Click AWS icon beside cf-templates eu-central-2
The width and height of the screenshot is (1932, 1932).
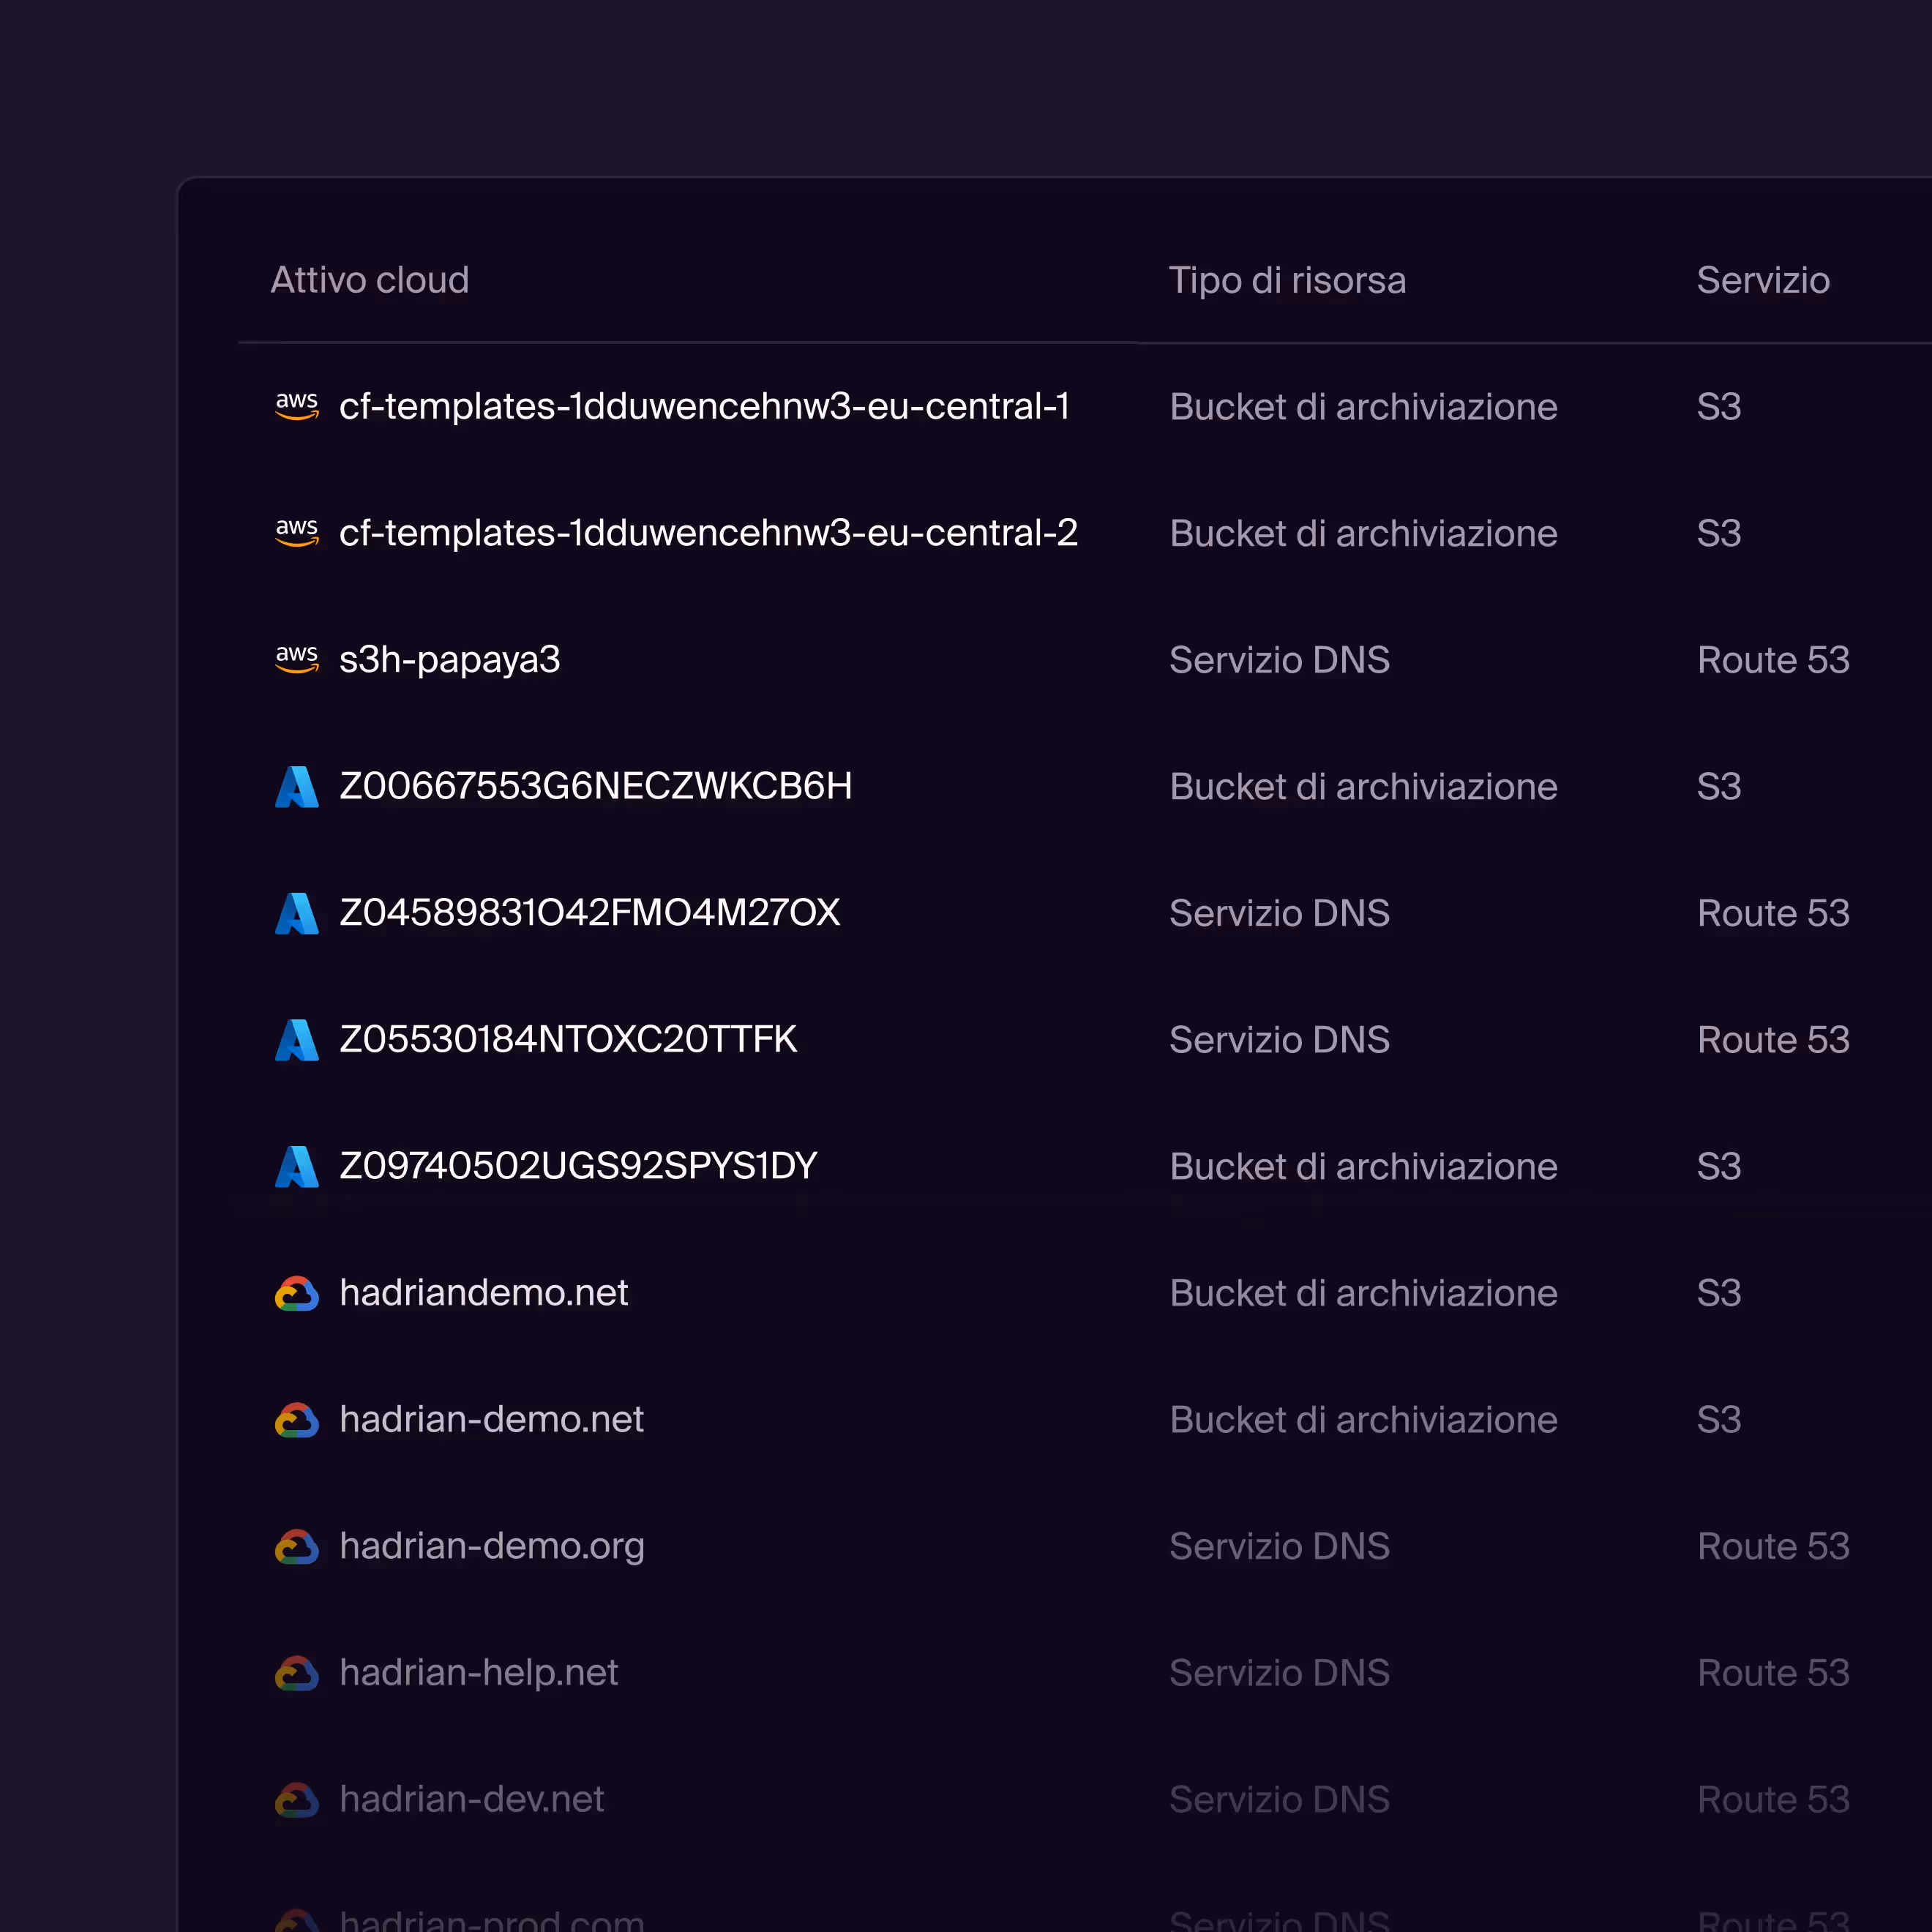click(297, 533)
